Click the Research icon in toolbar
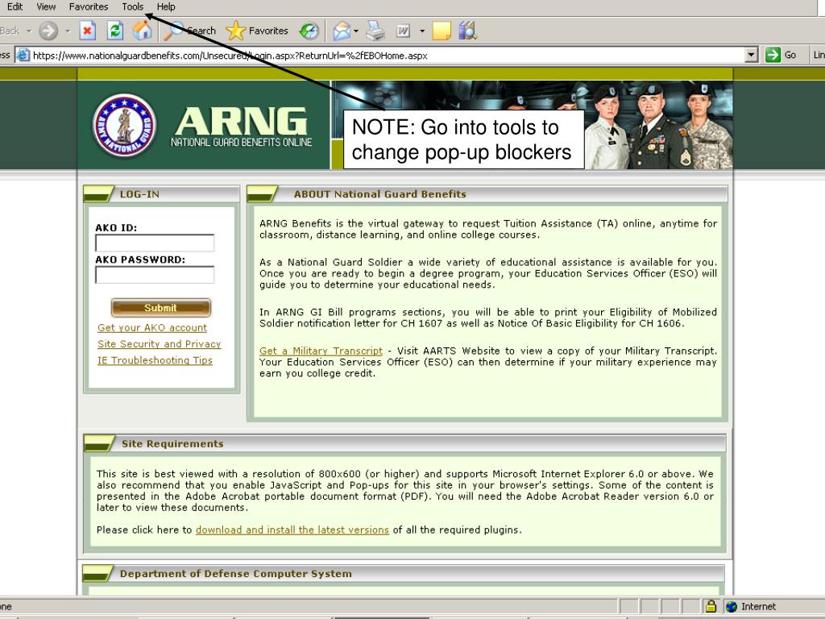825x619 pixels. pyautogui.click(x=467, y=31)
